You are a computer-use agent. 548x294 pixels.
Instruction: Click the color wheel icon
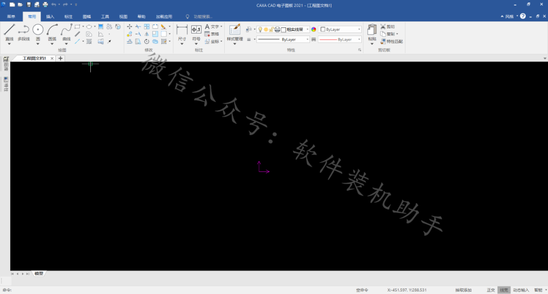(314, 29)
